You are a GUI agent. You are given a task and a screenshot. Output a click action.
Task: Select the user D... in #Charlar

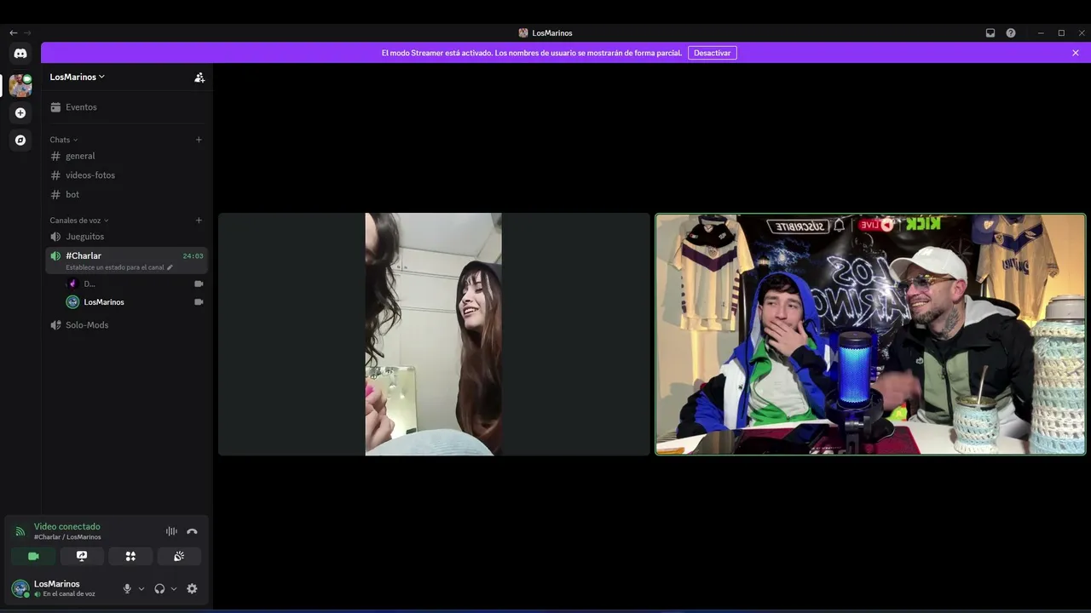134,284
